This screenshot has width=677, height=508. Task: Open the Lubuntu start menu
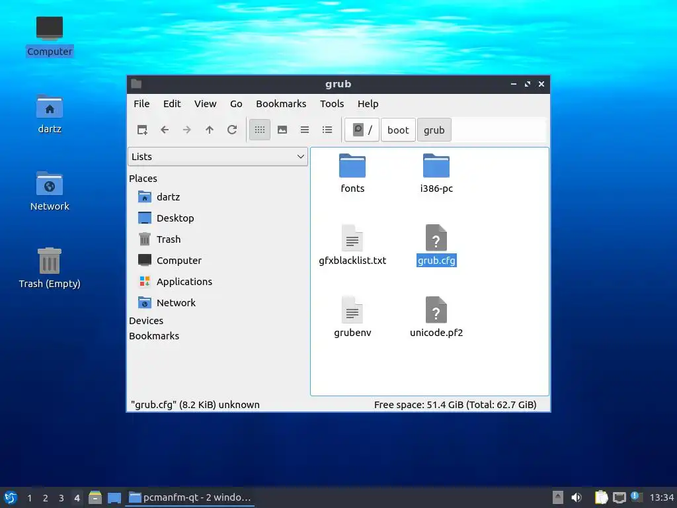[x=11, y=497]
